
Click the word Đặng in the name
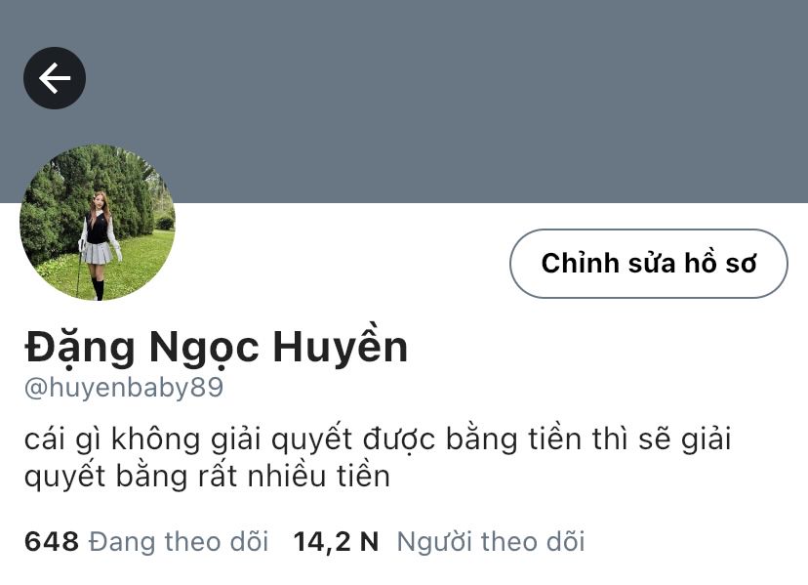(79, 346)
